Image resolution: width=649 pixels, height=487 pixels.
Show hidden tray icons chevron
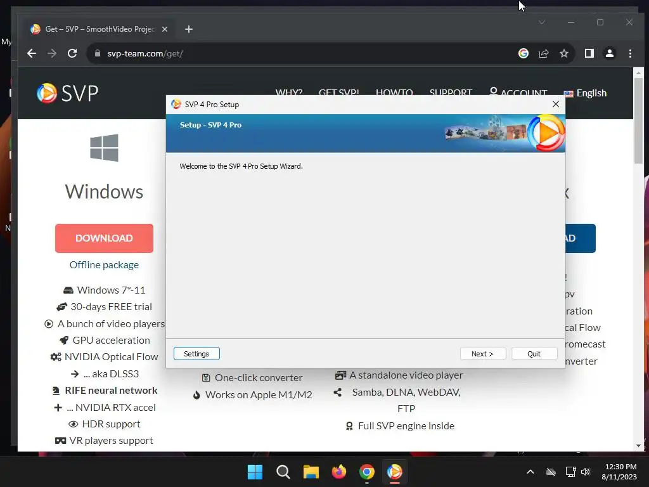click(x=530, y=472)
